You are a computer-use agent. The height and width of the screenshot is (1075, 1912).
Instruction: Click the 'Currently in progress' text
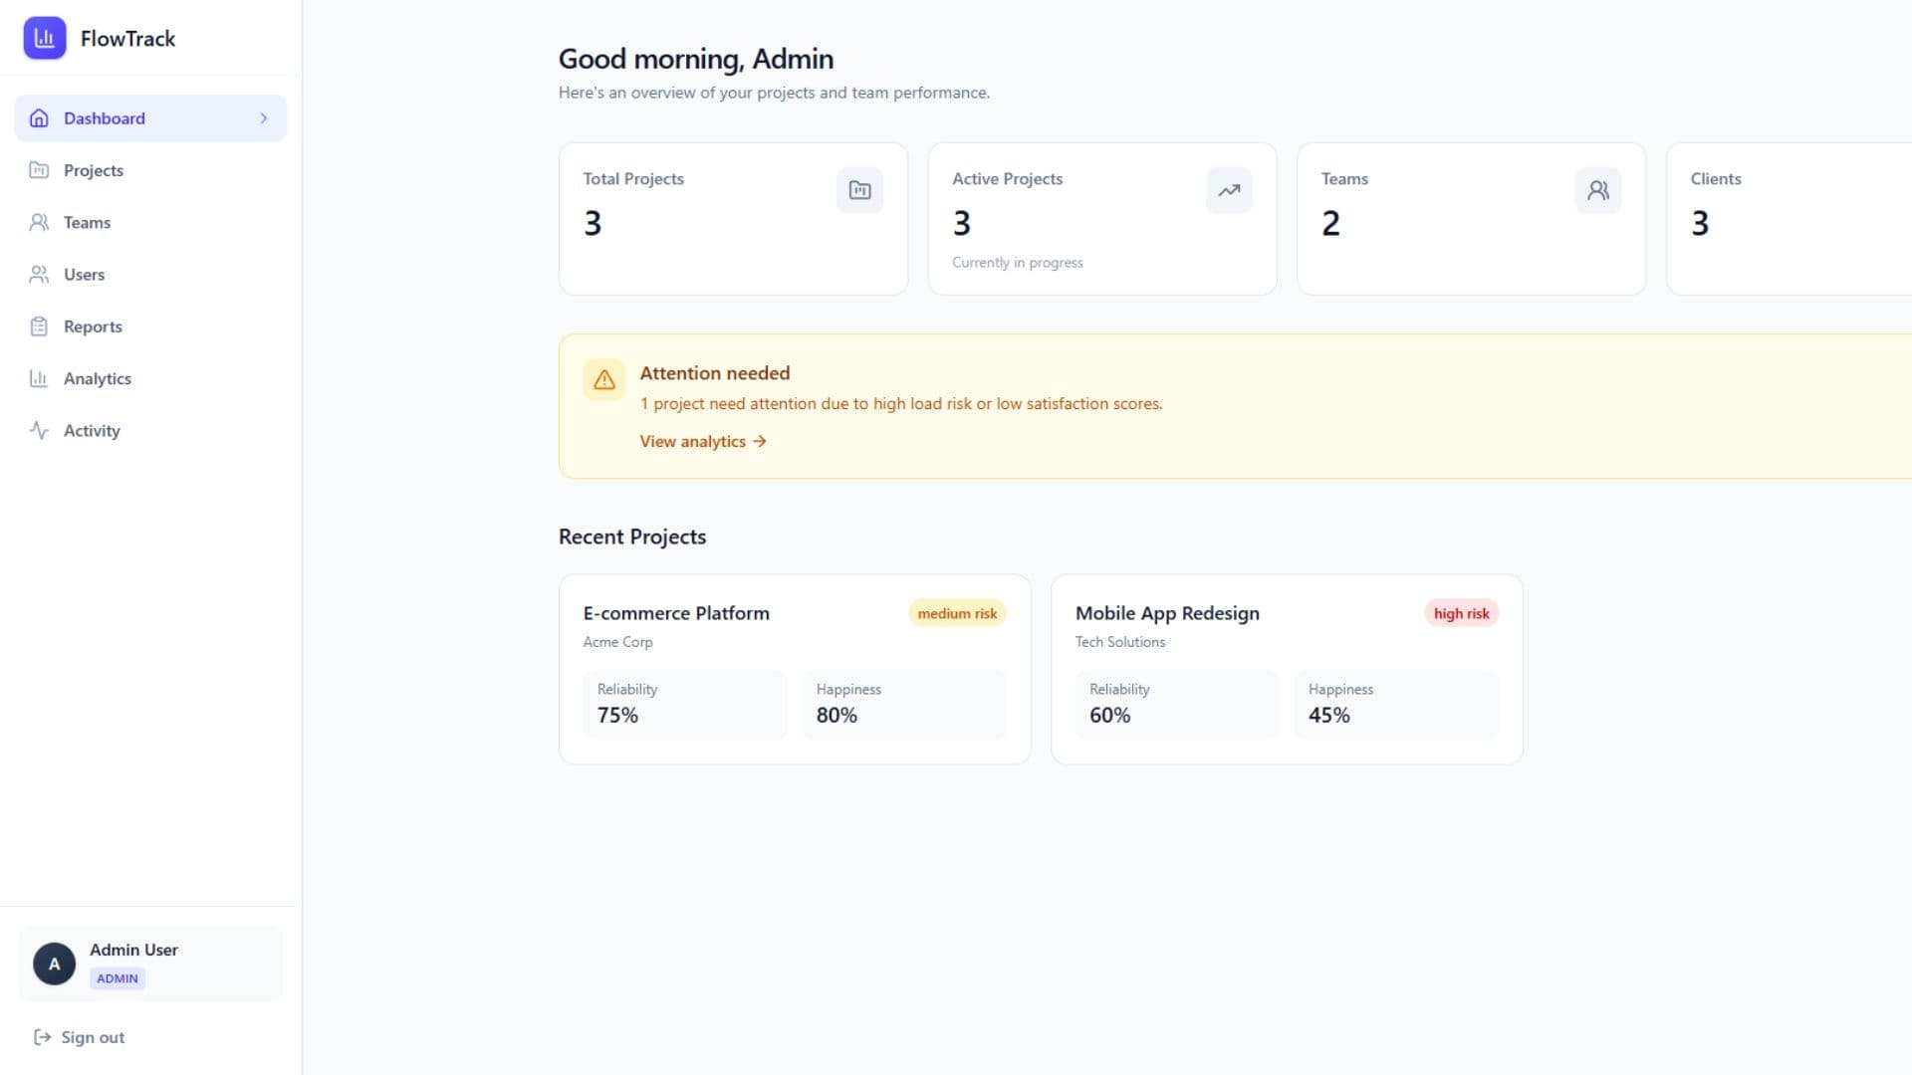click(1018, 263)
